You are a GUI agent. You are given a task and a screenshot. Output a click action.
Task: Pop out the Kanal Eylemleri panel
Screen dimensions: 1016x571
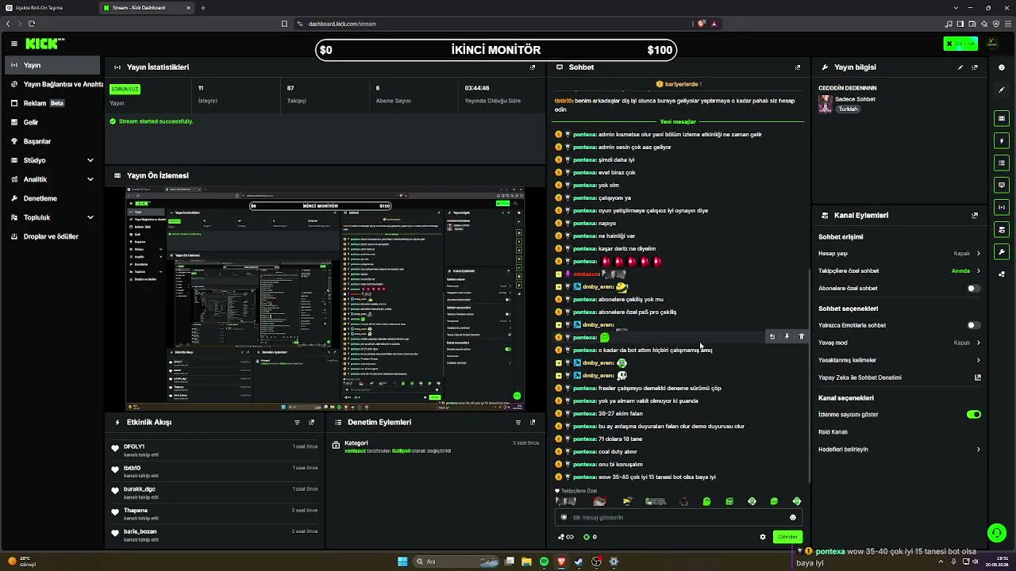coord(975,215)
